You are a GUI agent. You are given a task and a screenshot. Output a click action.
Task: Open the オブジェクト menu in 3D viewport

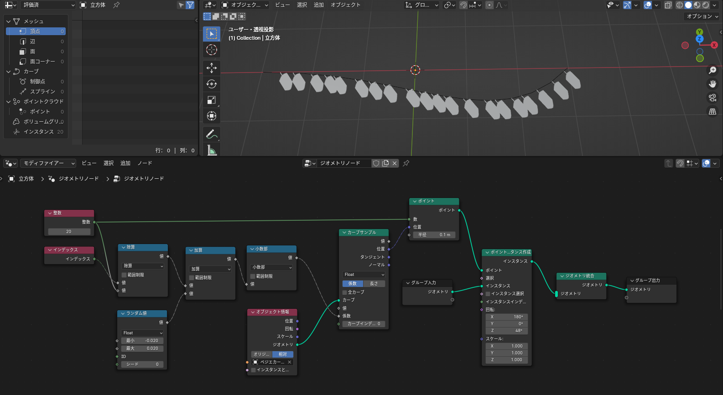point(345,5)
